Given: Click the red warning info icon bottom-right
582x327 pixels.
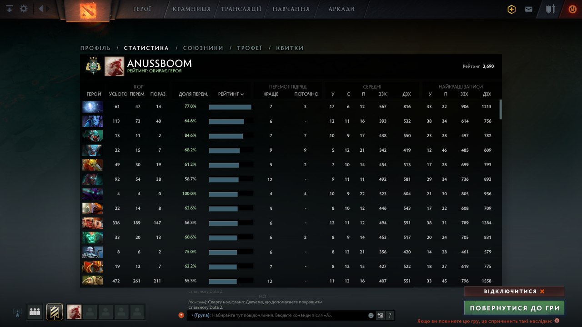Looking at the screenshot, I should (x=557, y=321).
